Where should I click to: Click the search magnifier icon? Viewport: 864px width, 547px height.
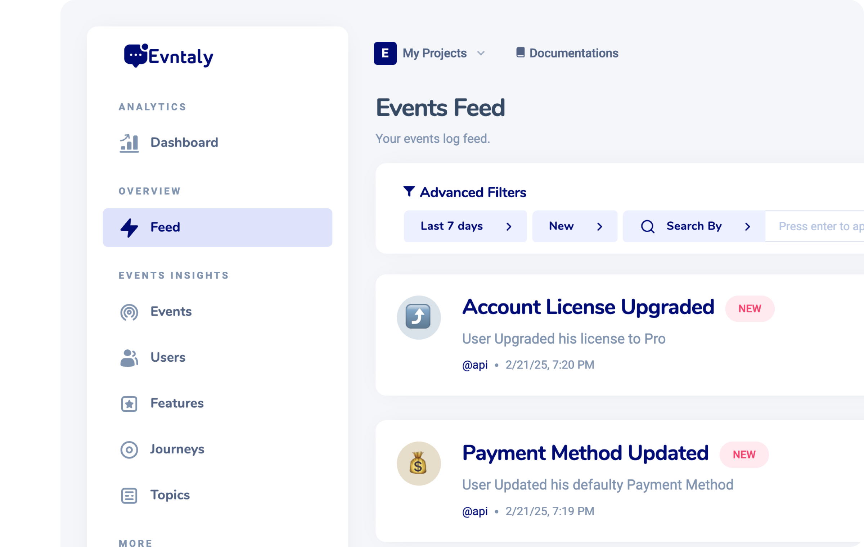[648, 226]
